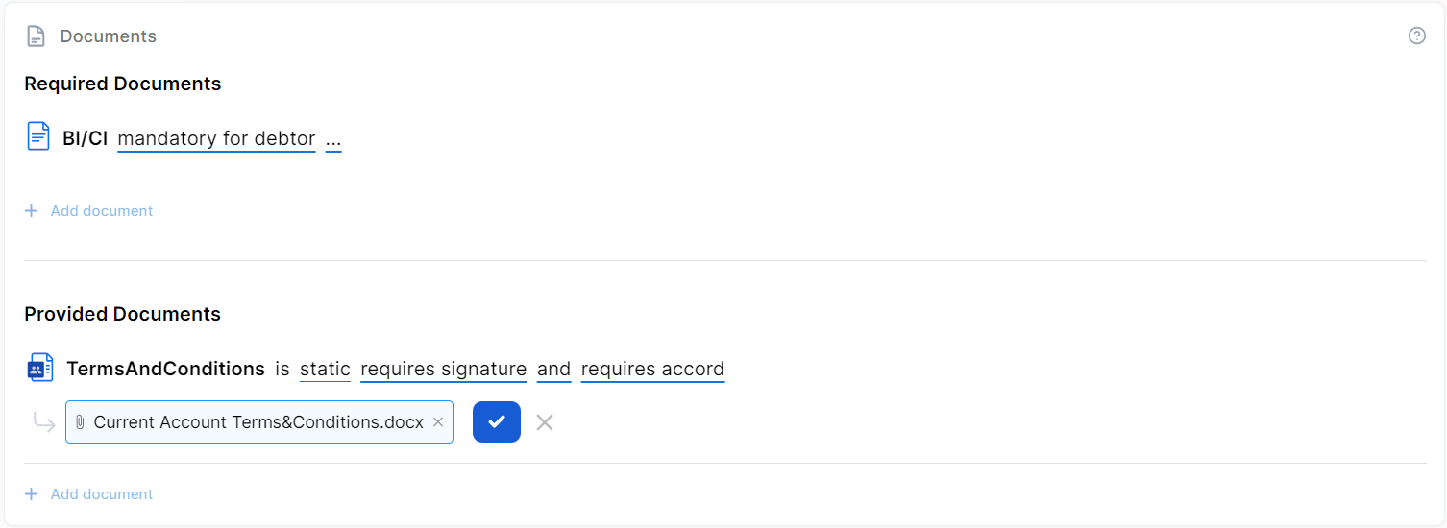Image resolution: width=1447 pixels, height=528 pixels.
Task: Expand the ellipsis option next to BI/CI
Action: click(x=333, y=138)
